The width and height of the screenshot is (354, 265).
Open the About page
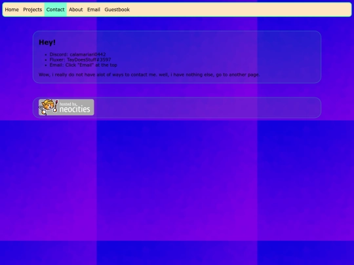[x=76, y=10]
